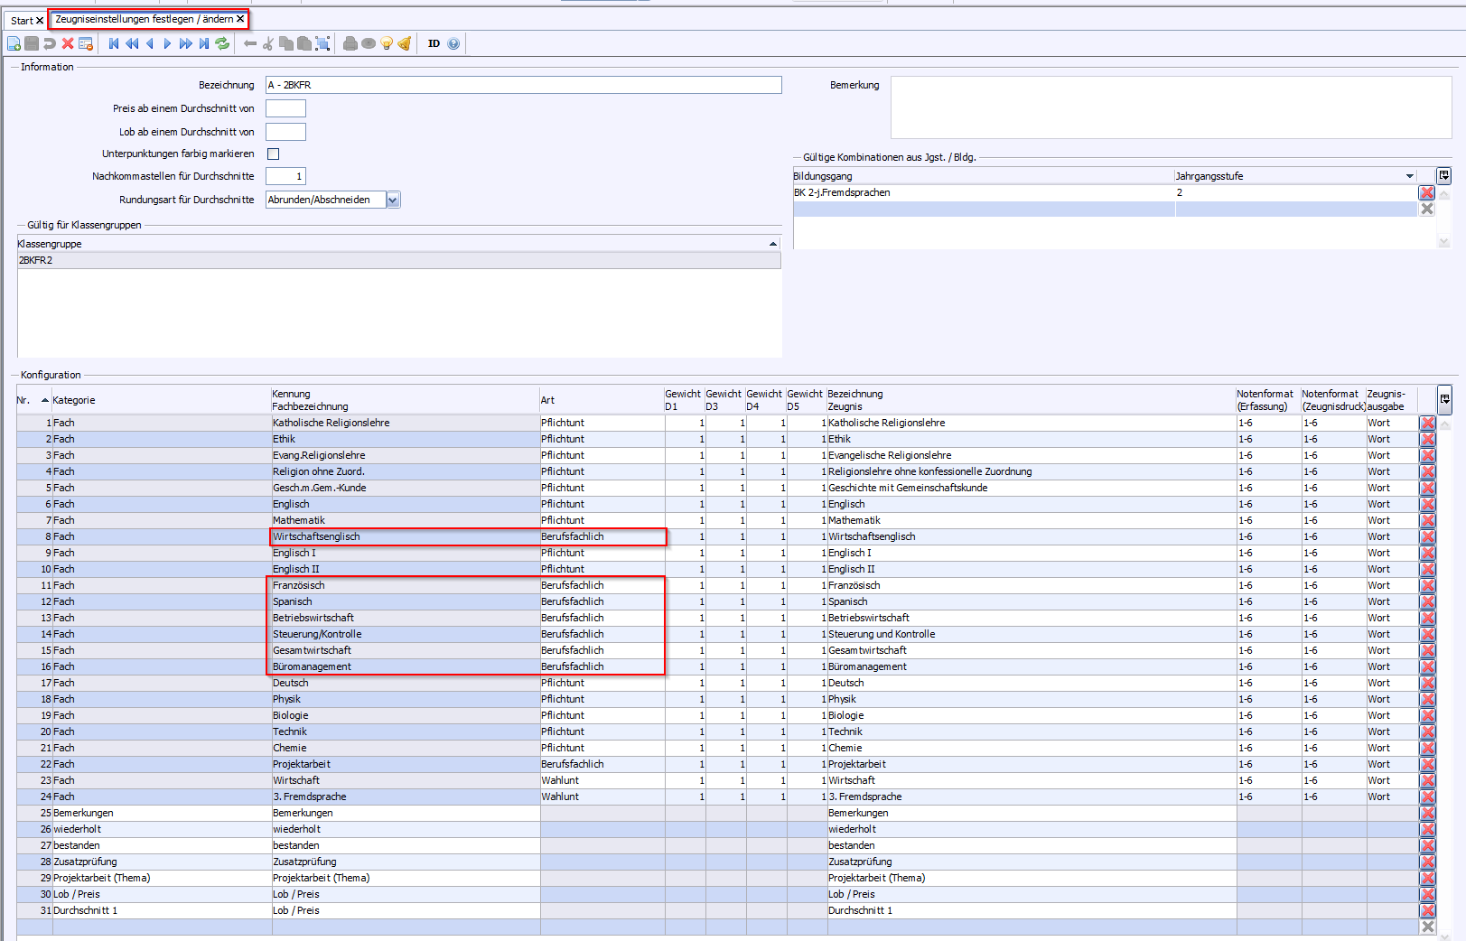Click the green refresh arrows icon
Image resolution: width=1466 pixels, height=941 pixels.
point(222,43)
